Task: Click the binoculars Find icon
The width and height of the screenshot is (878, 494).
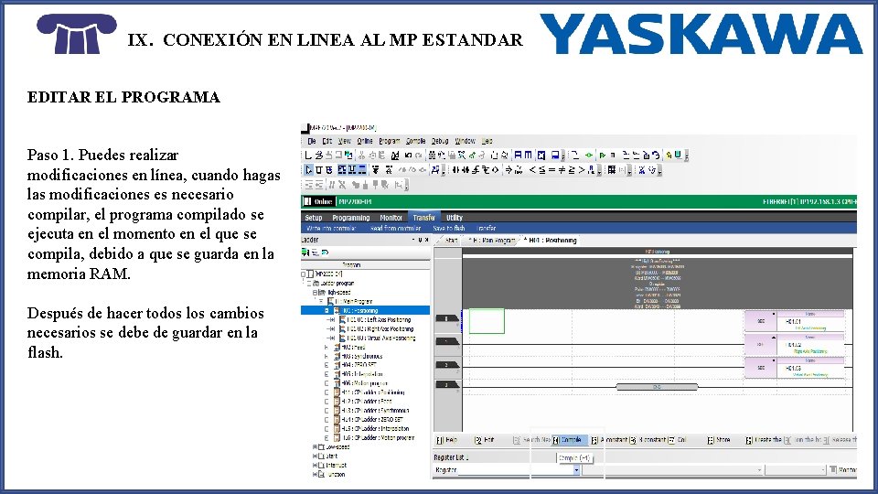Action: (x=433, y=156)
